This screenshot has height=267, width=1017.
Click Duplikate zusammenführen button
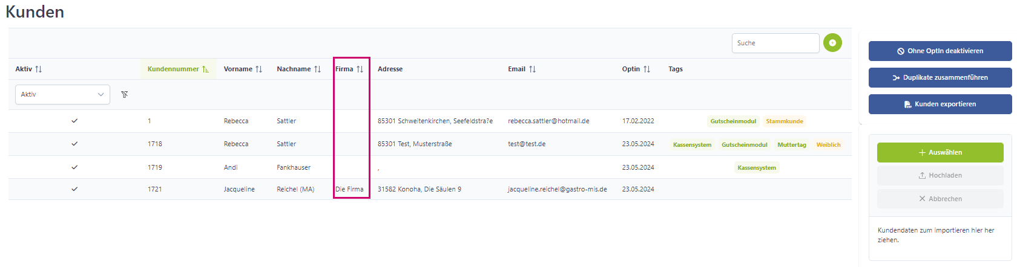(940, 77)
